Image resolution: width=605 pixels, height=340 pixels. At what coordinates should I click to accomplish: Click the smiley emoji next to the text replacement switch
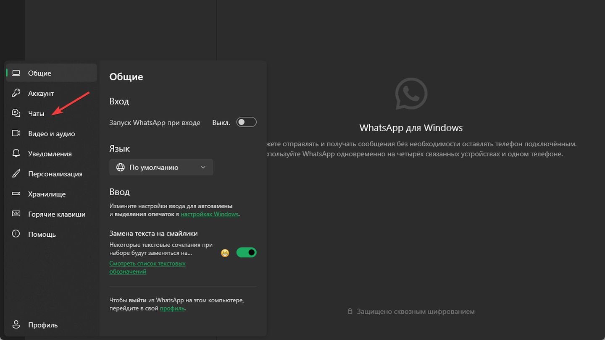(225, 253)
